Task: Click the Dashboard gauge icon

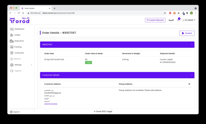Action: pos(12,29)
